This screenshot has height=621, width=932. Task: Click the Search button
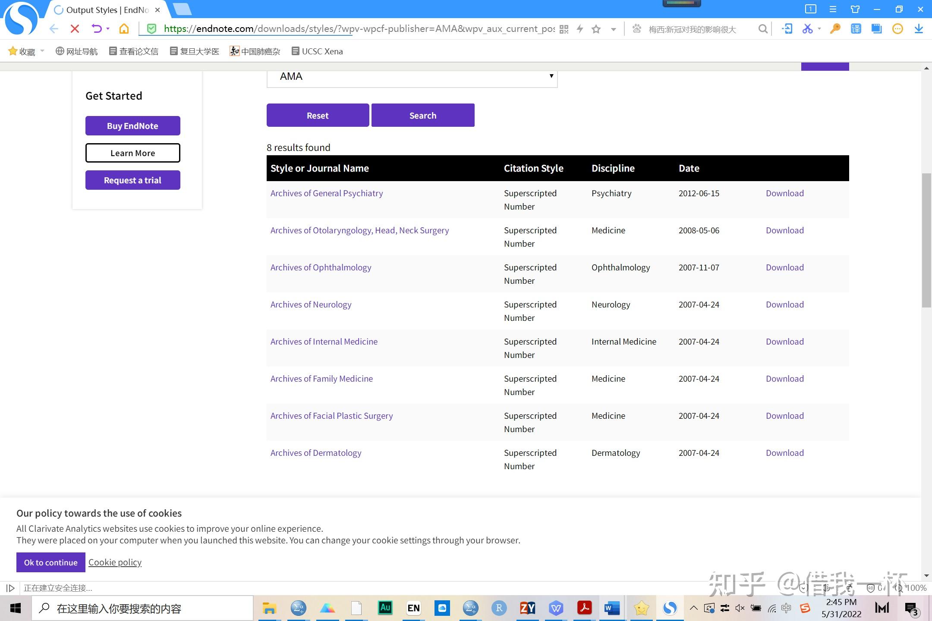point(423,115)
